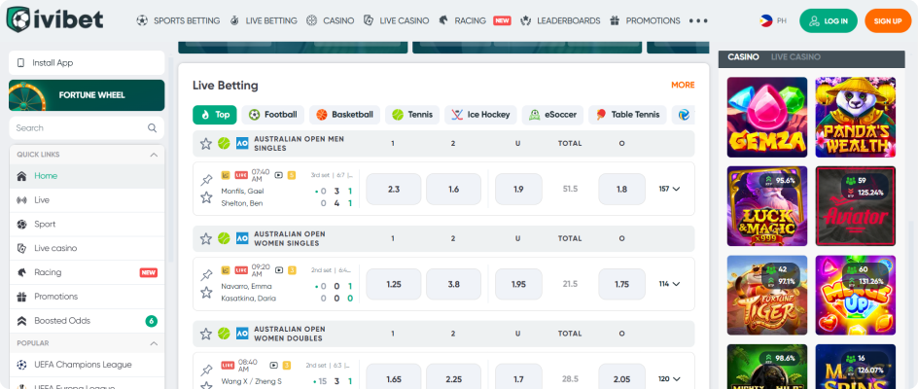
Task: Open PROMOTIONS in top navigation
Action: pos(645,20)
